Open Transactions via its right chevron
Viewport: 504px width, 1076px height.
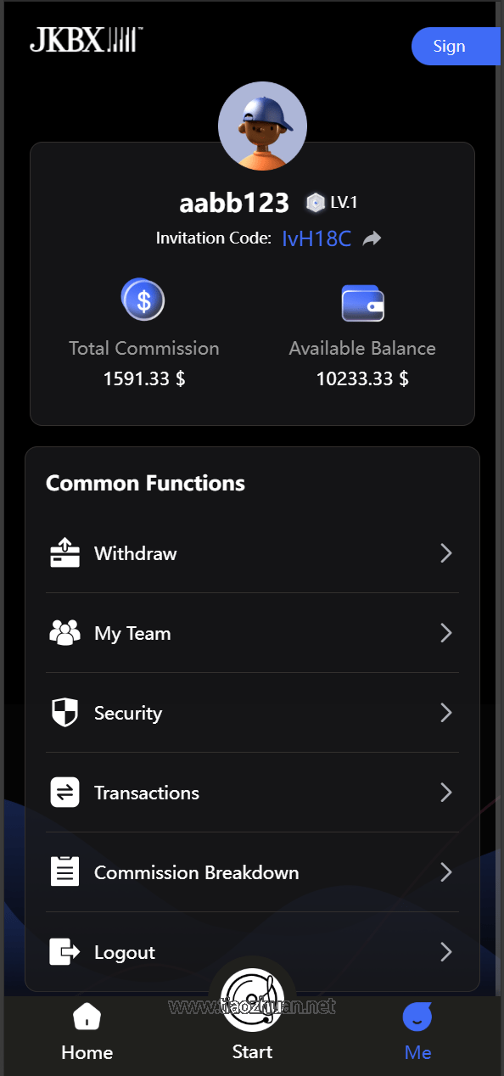[446, 793]
